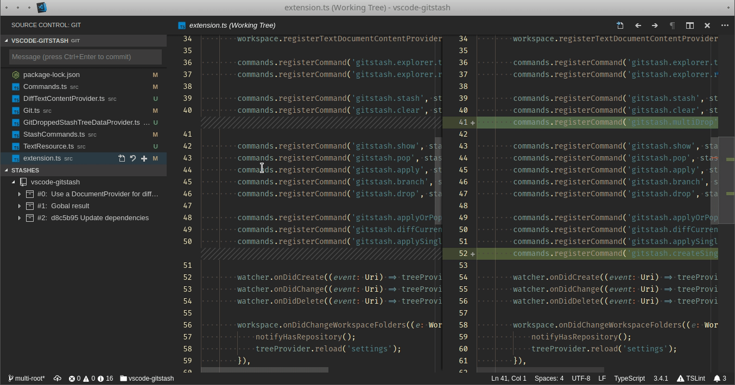Viewport: 735px width, 385px height.
Task: Click the TSLint warning status item
Action: tap(691, 378)
